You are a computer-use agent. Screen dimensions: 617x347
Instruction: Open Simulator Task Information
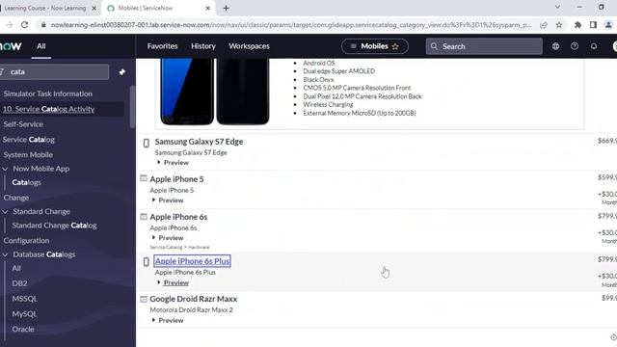pos(47,93)
